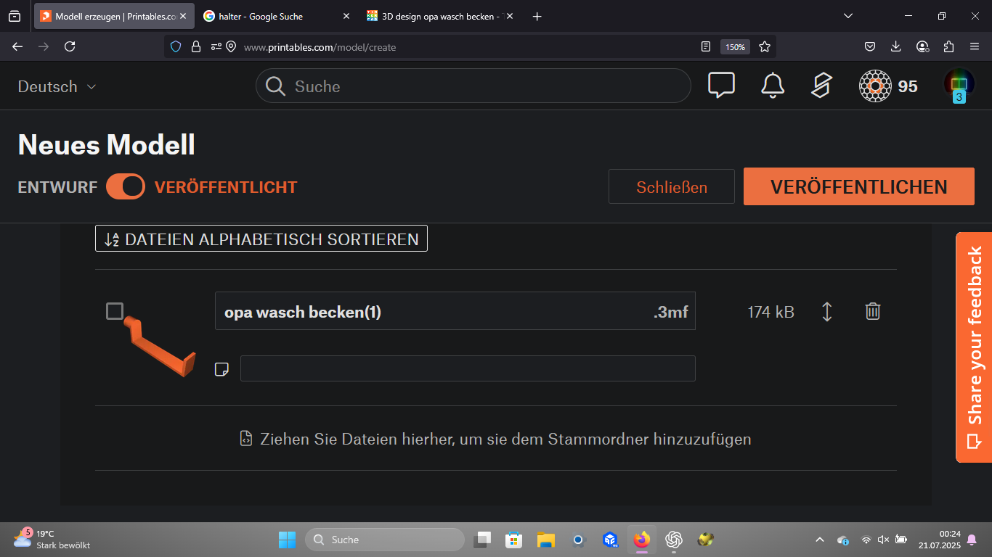This screenshot has height=557, width=992.
Task: Check the opa wasch becken(1) file checkbox
Action: [x=115, y=311]
